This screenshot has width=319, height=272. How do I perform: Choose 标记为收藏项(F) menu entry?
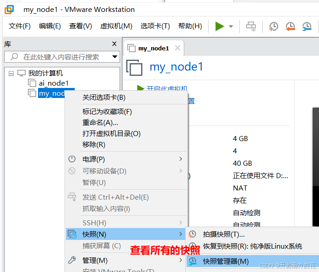(126, 112)
